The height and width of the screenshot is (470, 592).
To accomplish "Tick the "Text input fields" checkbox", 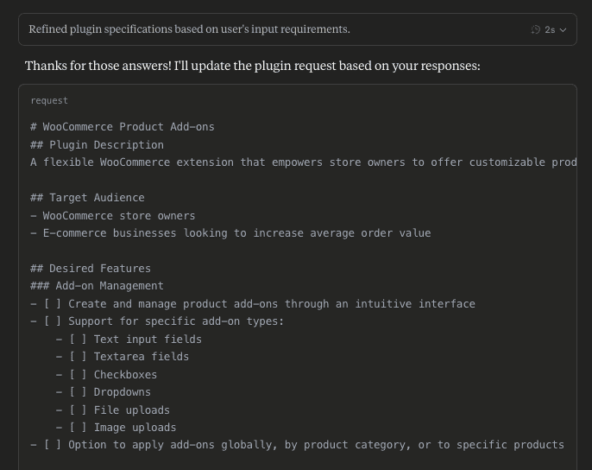I will coord(78,340).
